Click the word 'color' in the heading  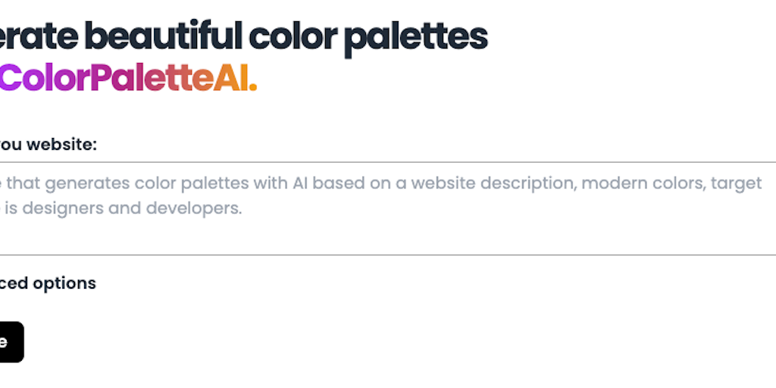click(x=293, y=35)
